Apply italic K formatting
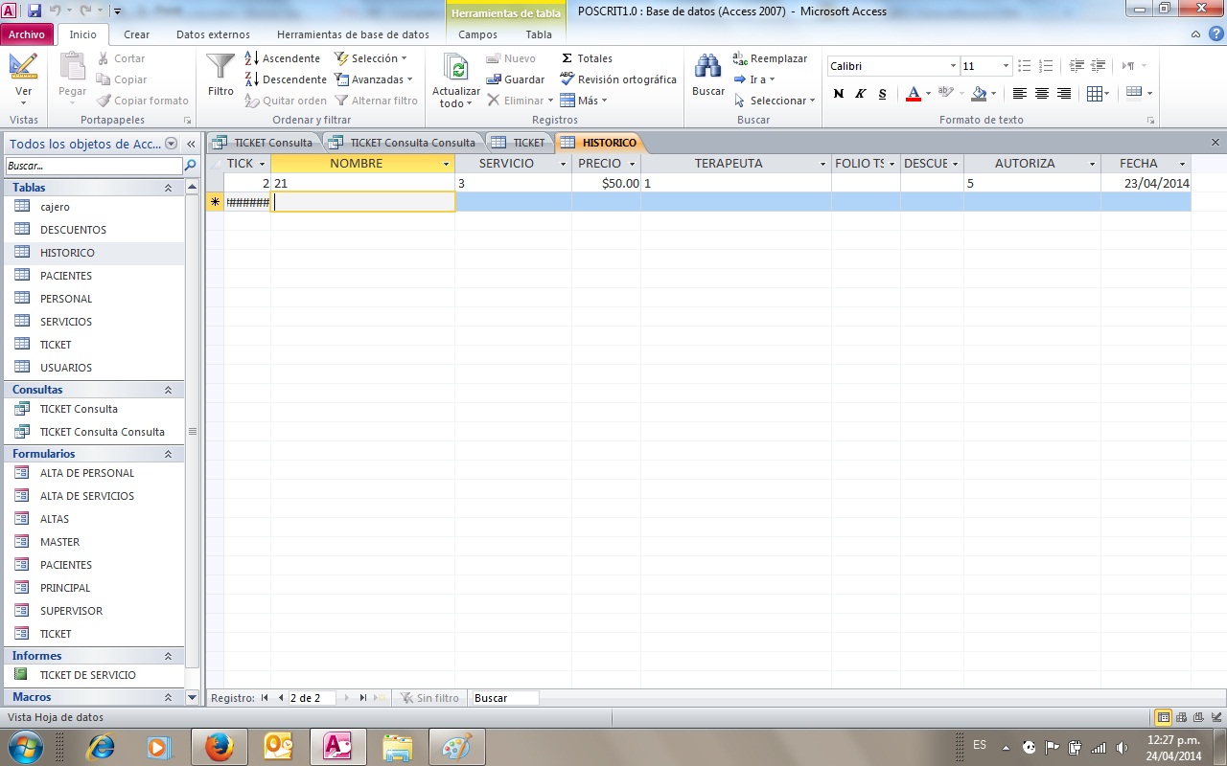 [861, 94]
